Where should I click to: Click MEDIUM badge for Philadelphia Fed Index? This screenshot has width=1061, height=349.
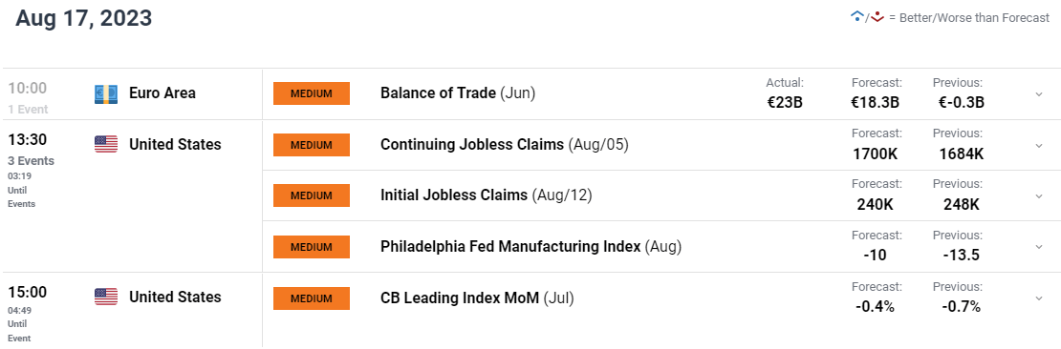pos(312,246)
